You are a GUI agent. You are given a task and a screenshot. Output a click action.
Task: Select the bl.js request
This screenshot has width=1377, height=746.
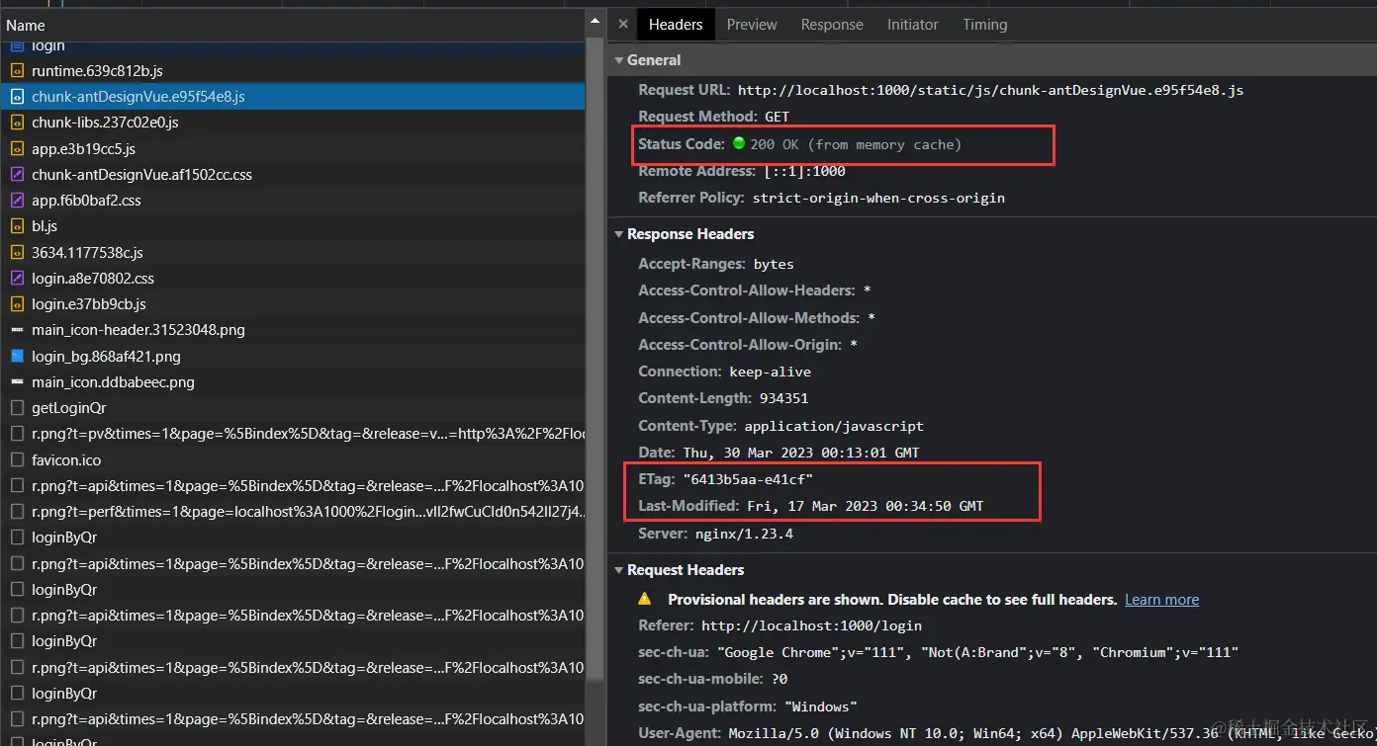pos(293,226)
